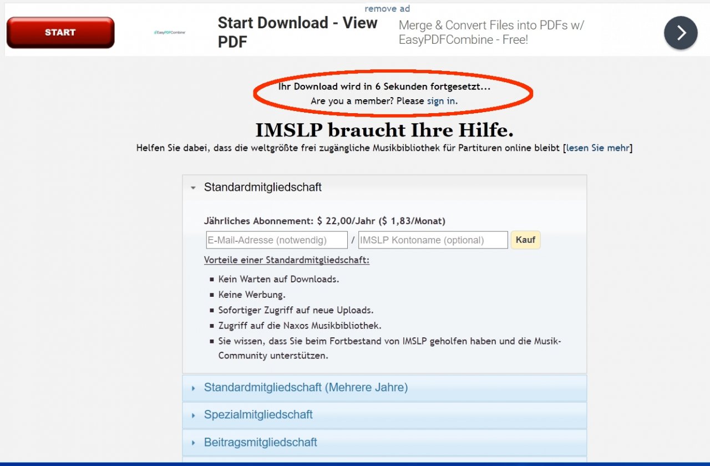The image size is (710, 466).
Task: Click 'Keine Werbung.' list item
Action: [x=252, y=295]
